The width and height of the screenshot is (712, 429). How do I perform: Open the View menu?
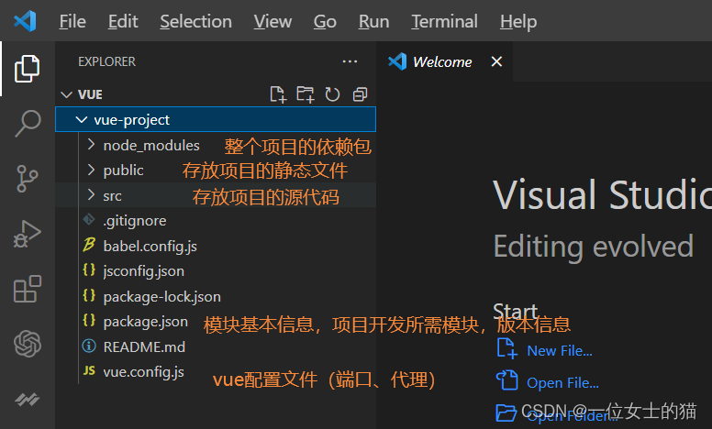273,21
